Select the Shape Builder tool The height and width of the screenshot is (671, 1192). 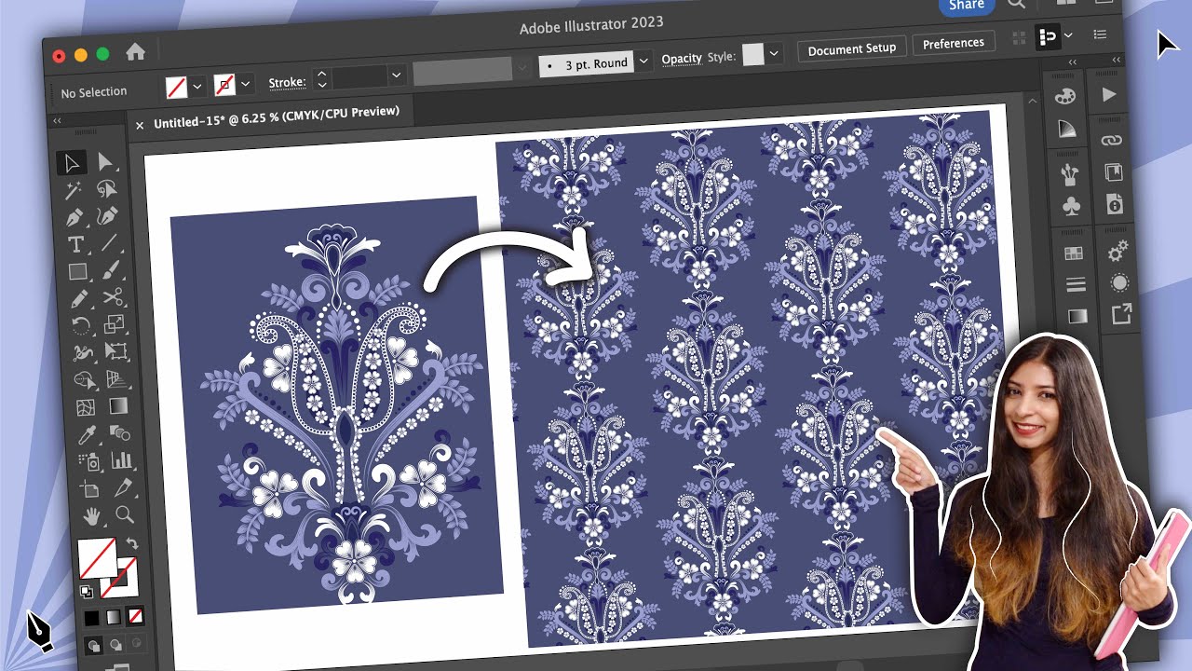(x=85, y=381)
